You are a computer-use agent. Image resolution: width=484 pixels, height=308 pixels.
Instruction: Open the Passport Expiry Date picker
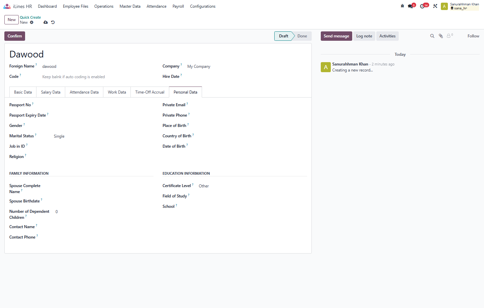click(x=103, y=116)
